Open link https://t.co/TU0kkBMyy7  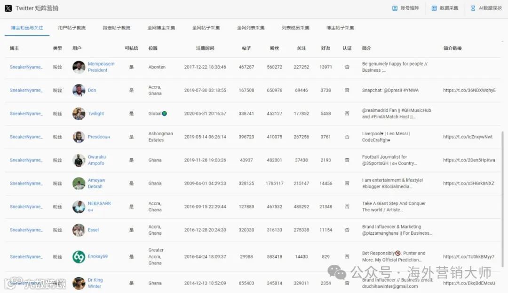tap(469, 257)
